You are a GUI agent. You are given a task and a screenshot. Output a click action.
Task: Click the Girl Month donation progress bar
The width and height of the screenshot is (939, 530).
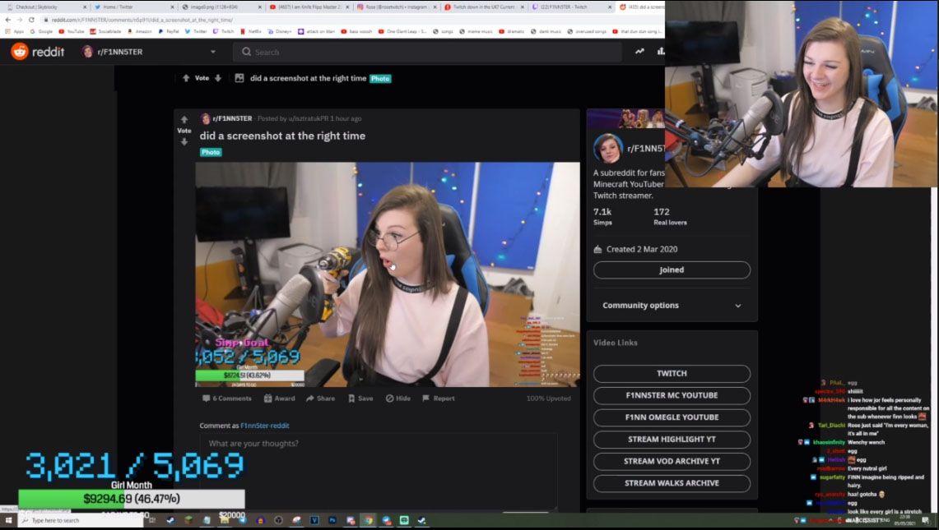pyautogui.click(x=132, y=499)
